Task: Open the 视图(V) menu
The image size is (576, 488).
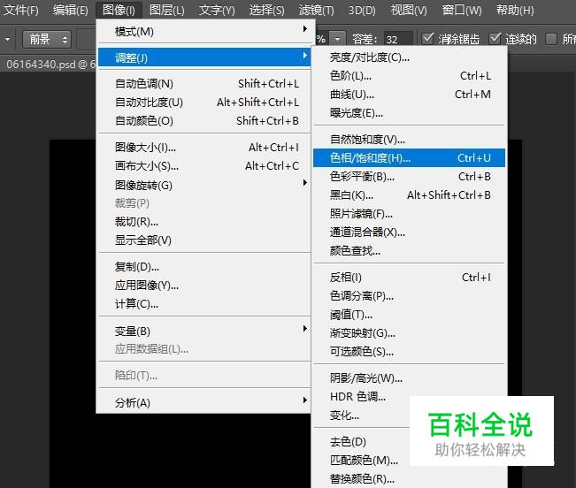Action: click(x=409, y=10)
